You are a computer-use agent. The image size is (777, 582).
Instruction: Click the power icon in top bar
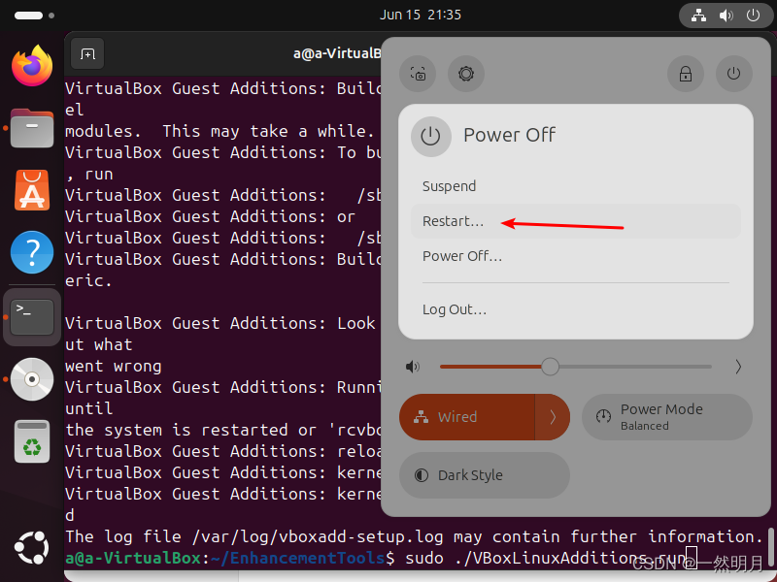click(x=754, y=16)
